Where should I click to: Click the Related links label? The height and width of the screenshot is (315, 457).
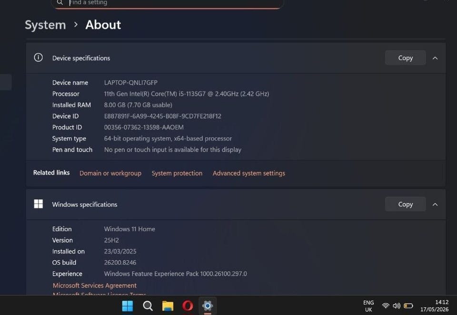coord(51,173)
